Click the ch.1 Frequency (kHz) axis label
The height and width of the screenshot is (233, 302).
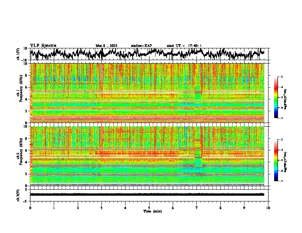point(19,88)
